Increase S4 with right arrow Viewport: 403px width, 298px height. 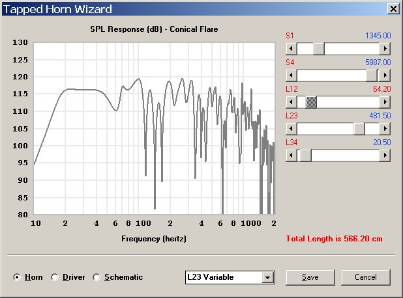tap(385, 75)
